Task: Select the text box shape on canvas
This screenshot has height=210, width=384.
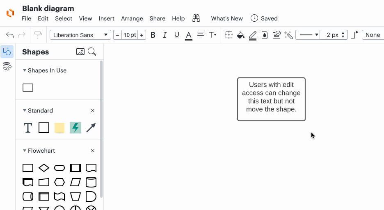Action: pos(271,99)
